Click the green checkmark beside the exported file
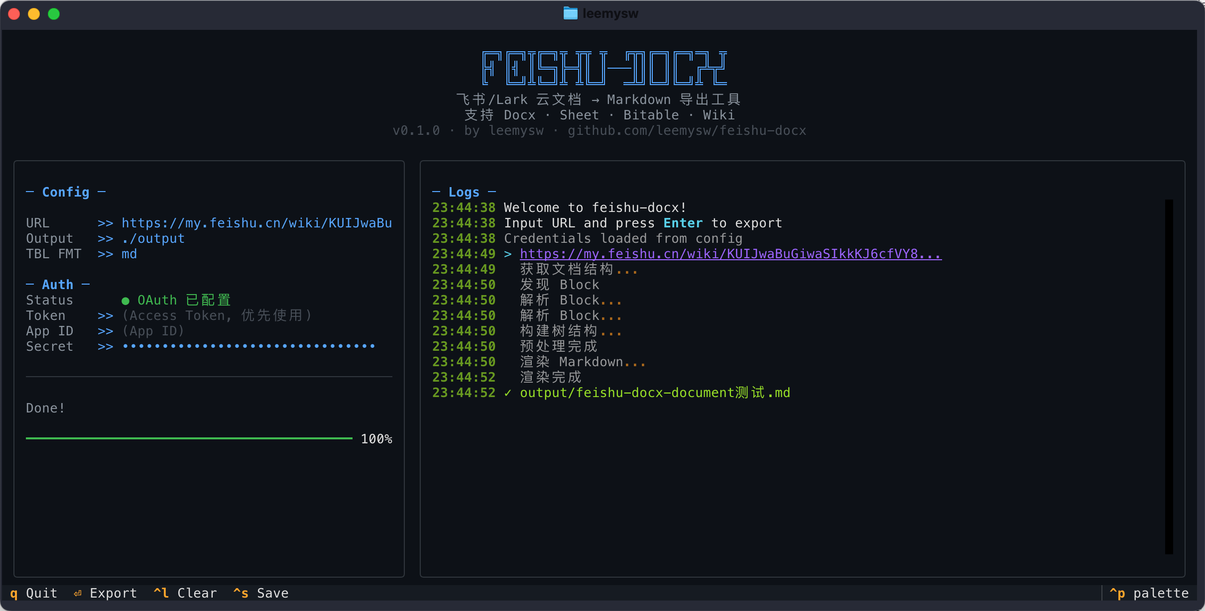Screen dimensions: 1205x611 point(507,393)
